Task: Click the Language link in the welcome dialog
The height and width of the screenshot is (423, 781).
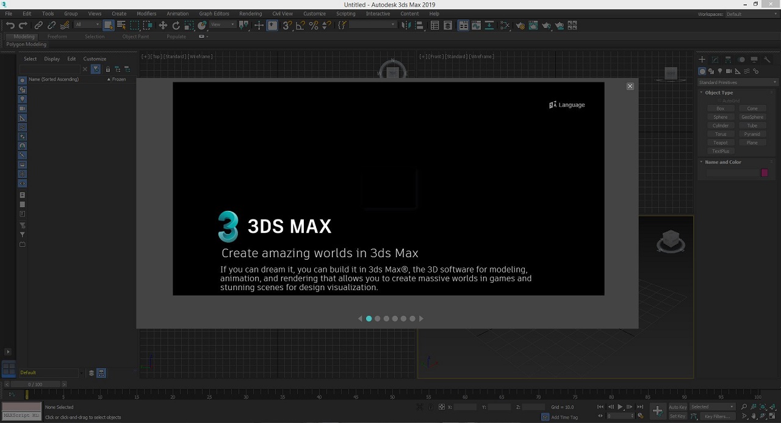Action: (567, 105)
